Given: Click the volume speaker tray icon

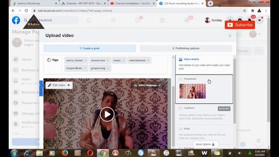Looking at the screenshot, I should click(240, 153).
